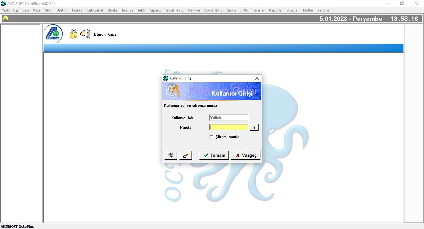Open the Taksit Takip menu

[x=174, y=10]
